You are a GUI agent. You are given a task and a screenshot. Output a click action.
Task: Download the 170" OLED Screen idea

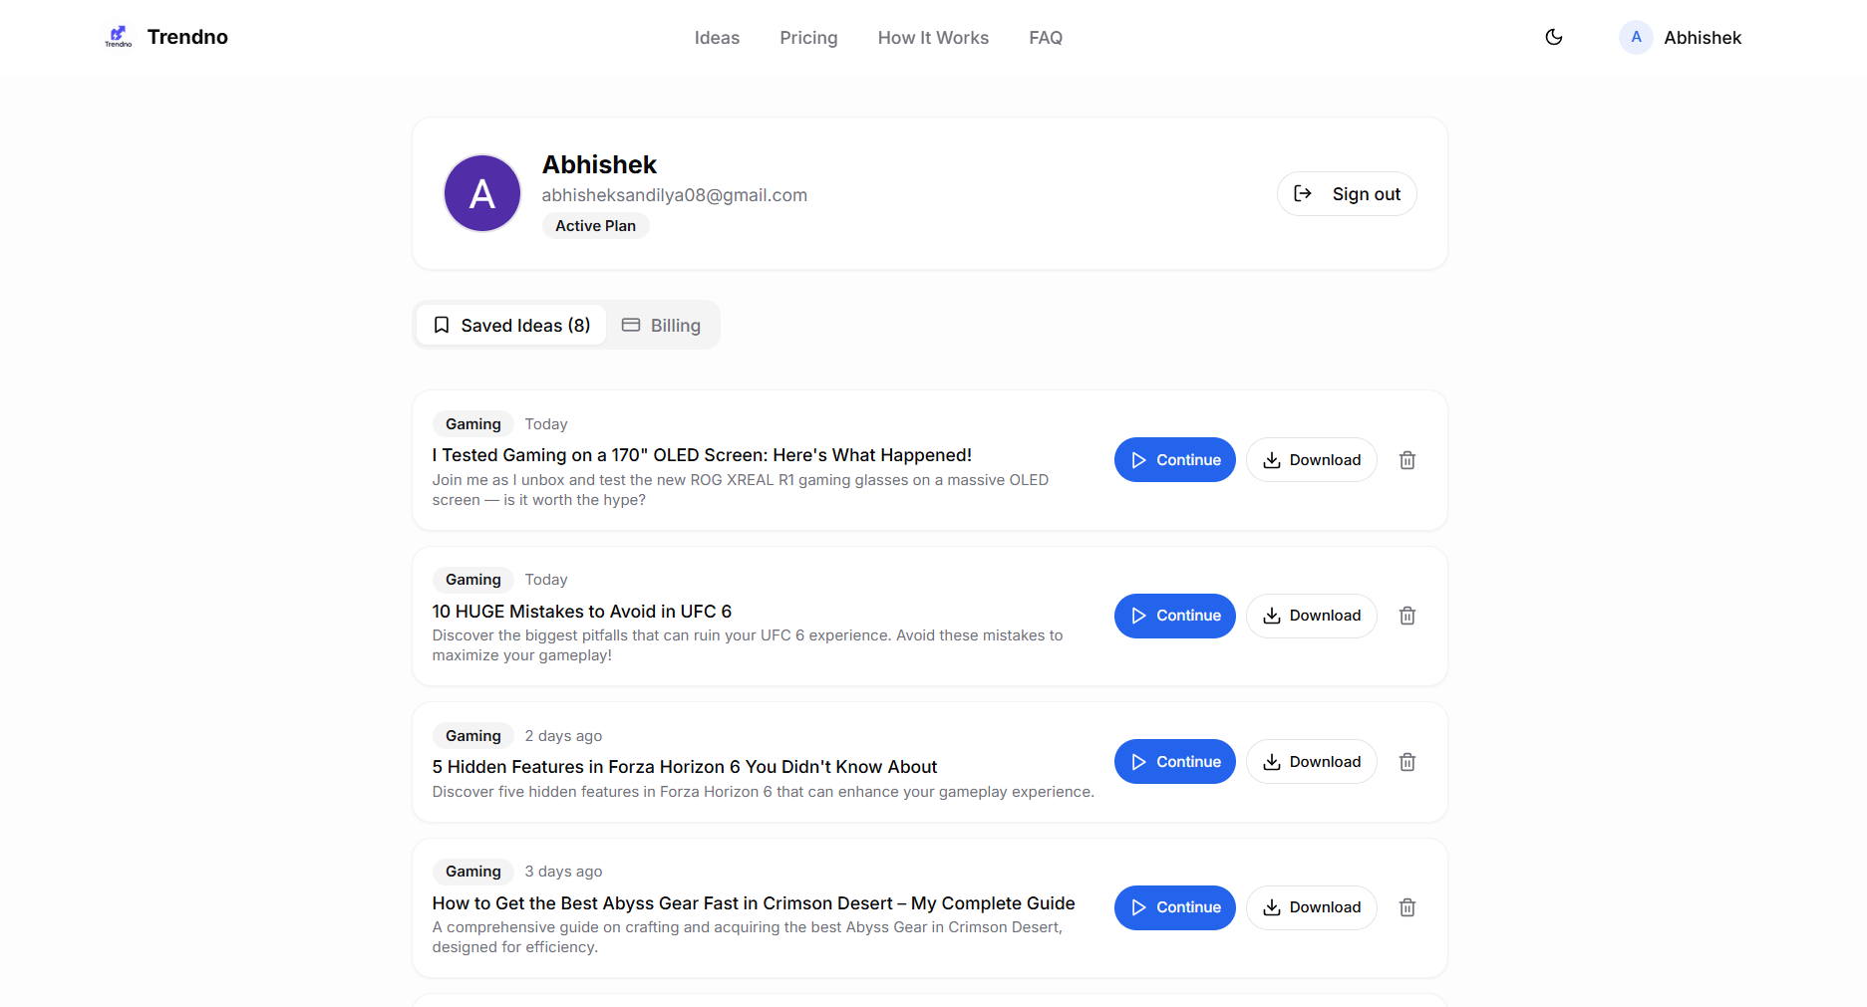pos(1311,460)
